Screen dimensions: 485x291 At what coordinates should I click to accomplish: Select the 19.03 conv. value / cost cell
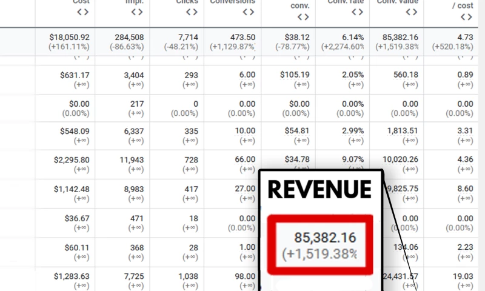pos(463,277)
